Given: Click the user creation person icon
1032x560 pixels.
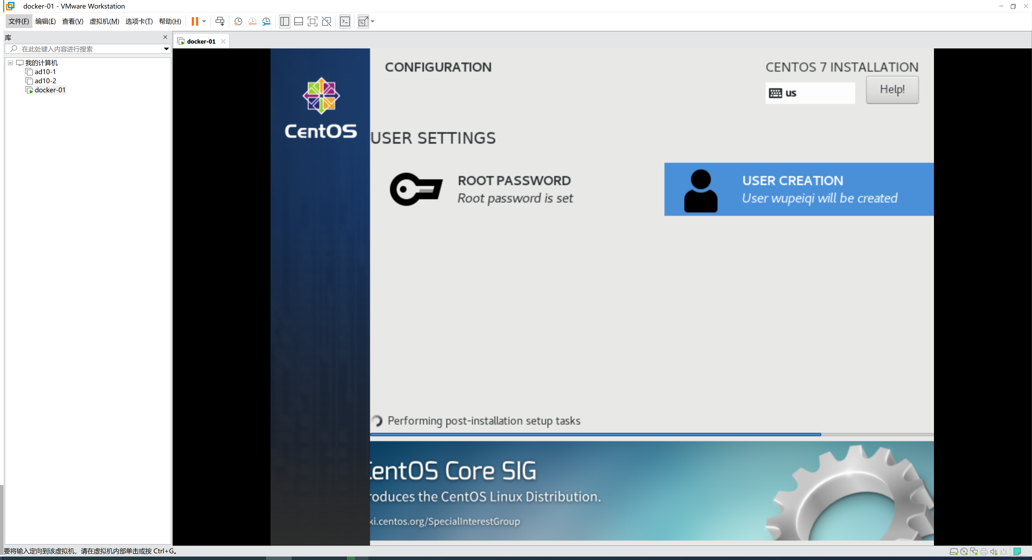Looking at the screenshot, I should pos(701,191).
